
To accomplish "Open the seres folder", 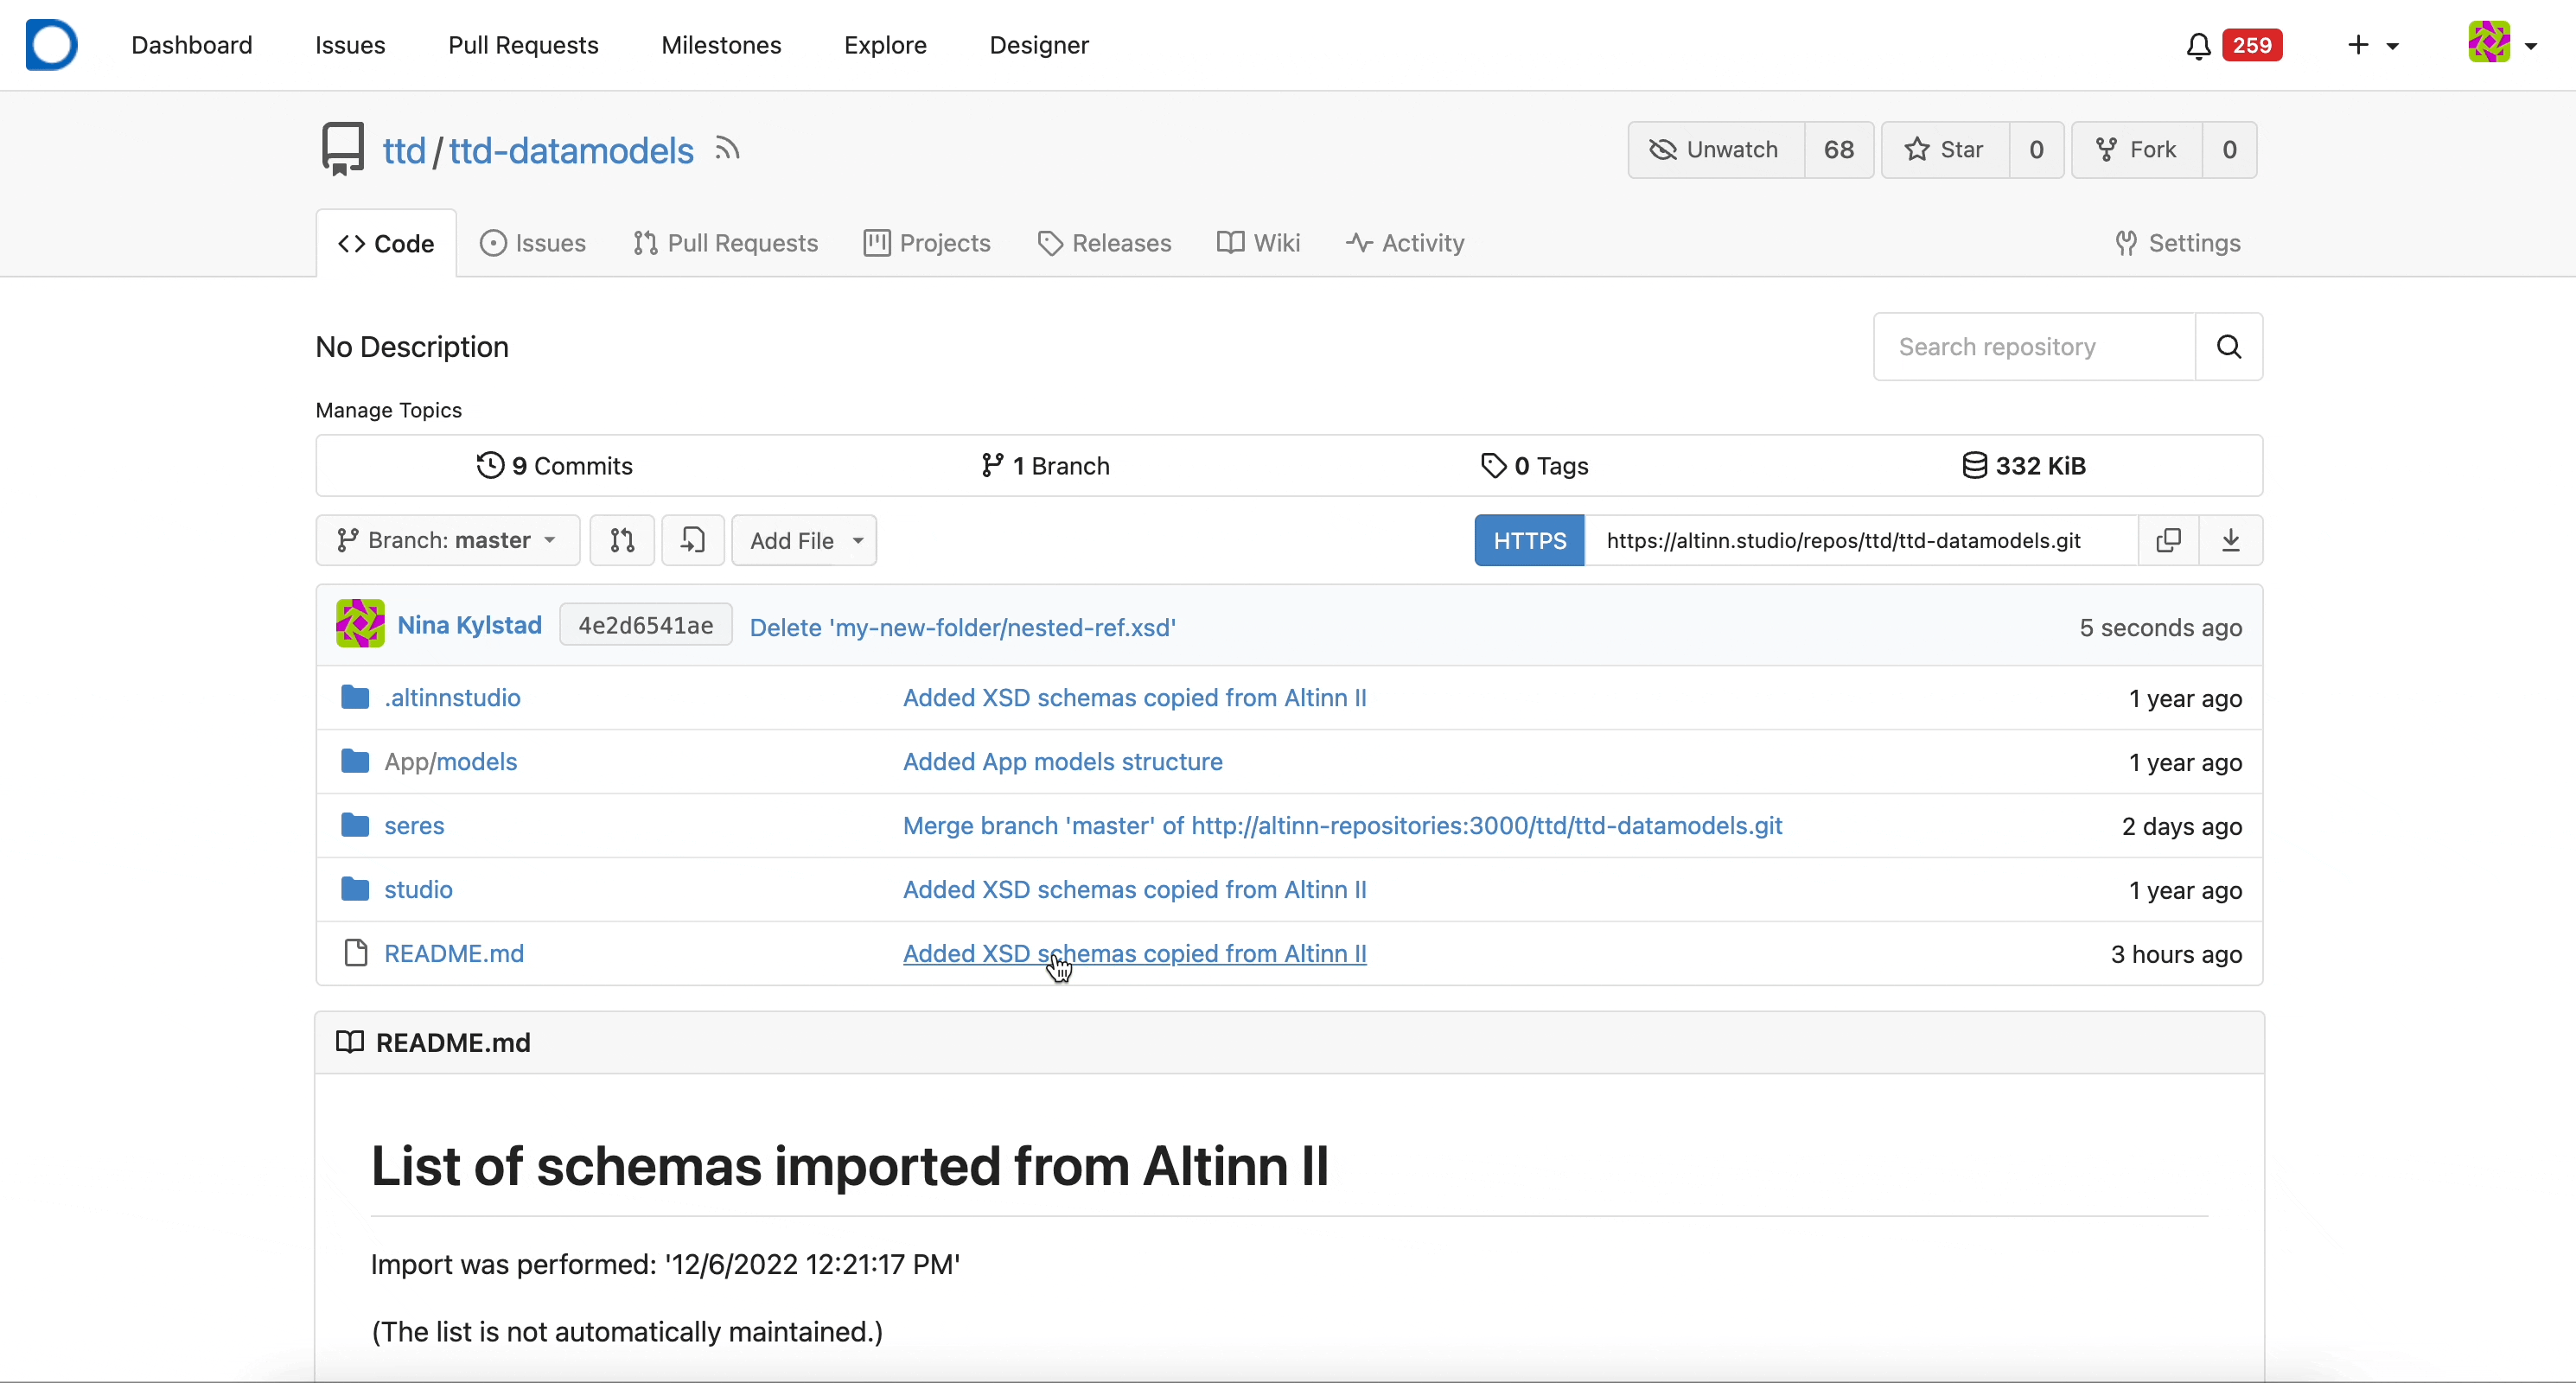I will tap(414, 826).
